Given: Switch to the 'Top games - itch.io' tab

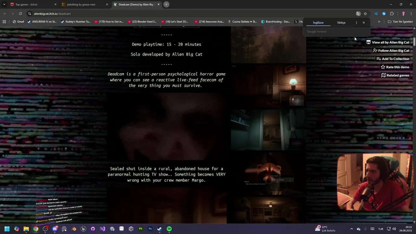Looking at the screenshot, I should [x=33, y=5].
